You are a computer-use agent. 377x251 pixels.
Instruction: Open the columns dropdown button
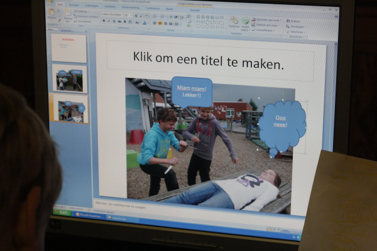pos(177,24)
